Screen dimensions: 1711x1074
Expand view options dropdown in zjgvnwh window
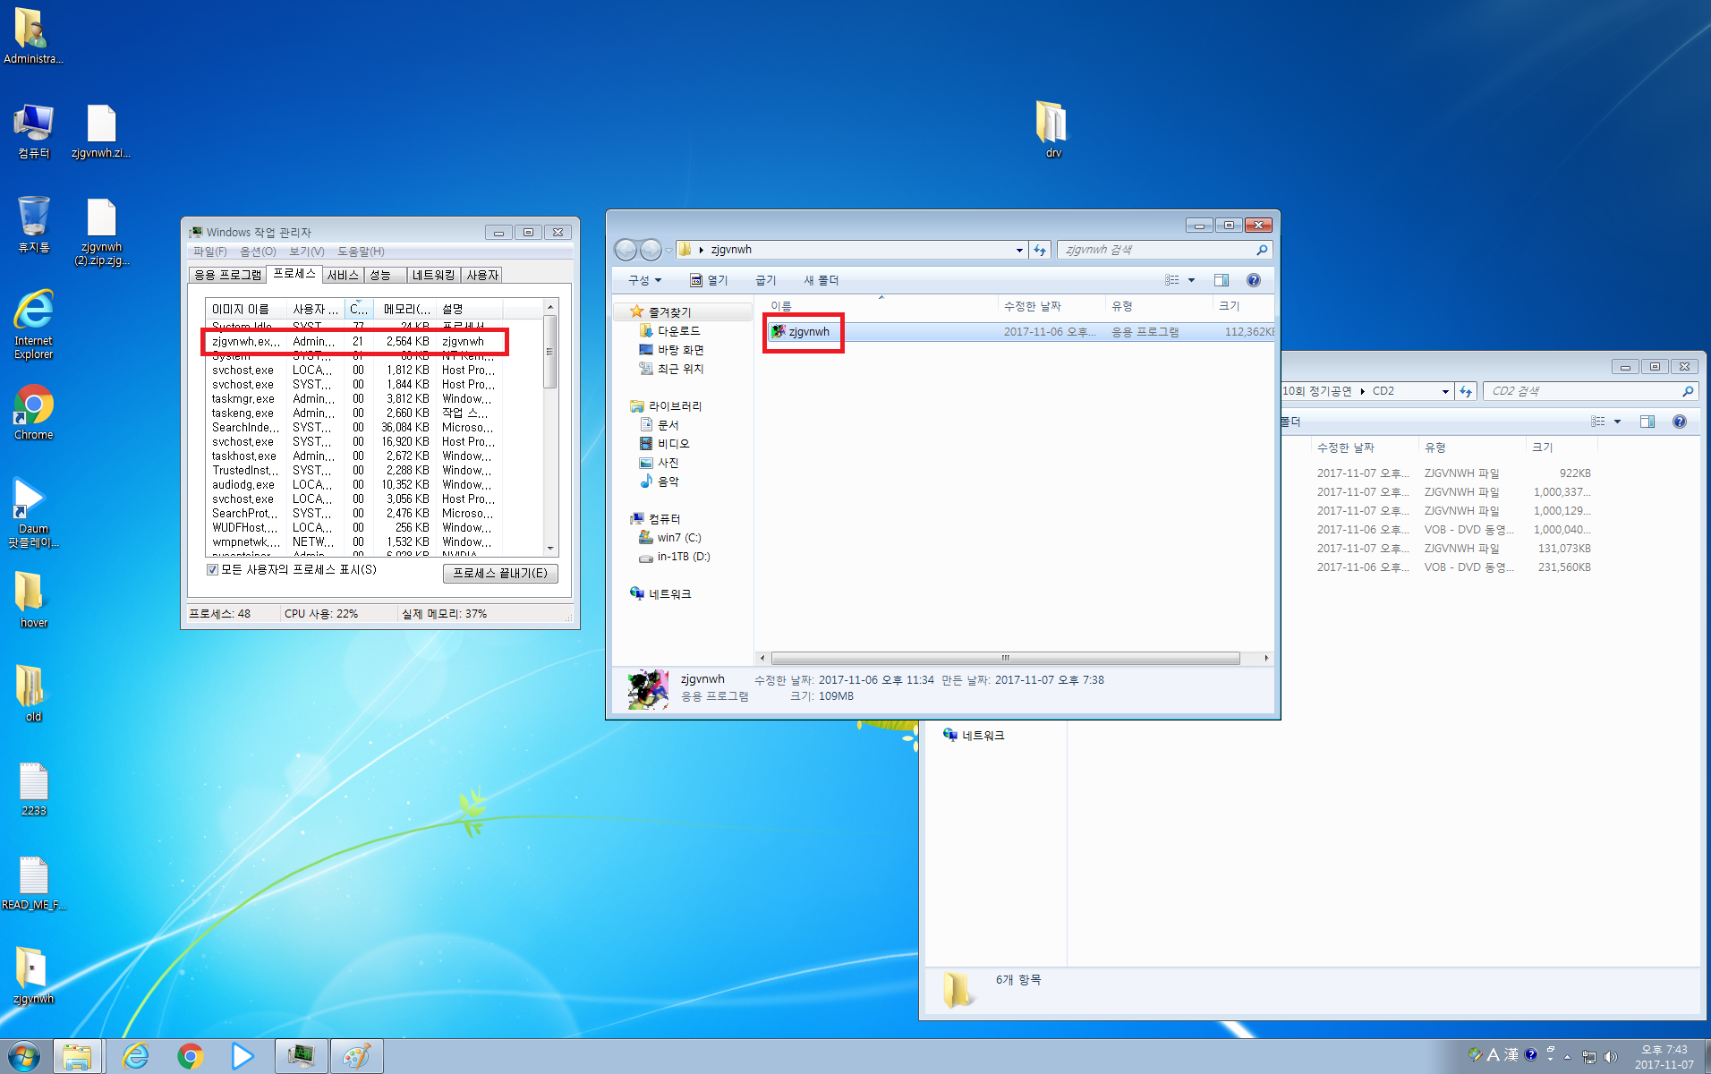click(x=1191, y=280)
